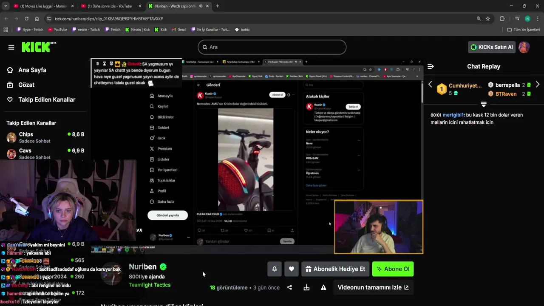This screenshot has width=544, height=306.
Task: Expand the gift leaderboard handle
Action: click(484, 104)
